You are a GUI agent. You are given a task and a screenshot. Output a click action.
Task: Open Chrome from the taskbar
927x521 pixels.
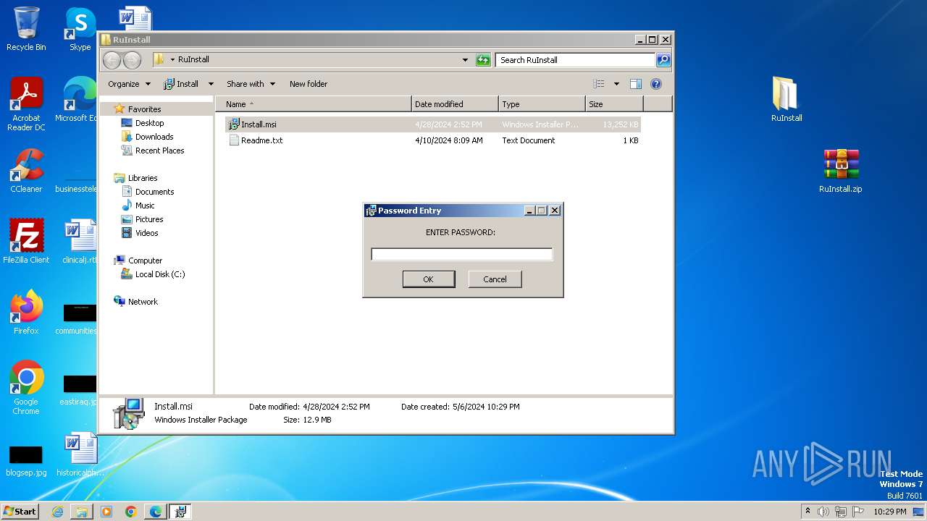(130, 512)
